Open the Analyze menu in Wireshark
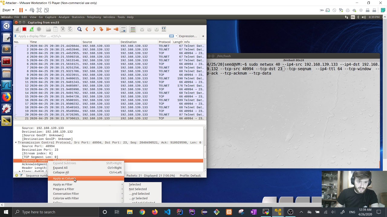Image resolution: width=387 pixels, height=217 pixels. 64,17
